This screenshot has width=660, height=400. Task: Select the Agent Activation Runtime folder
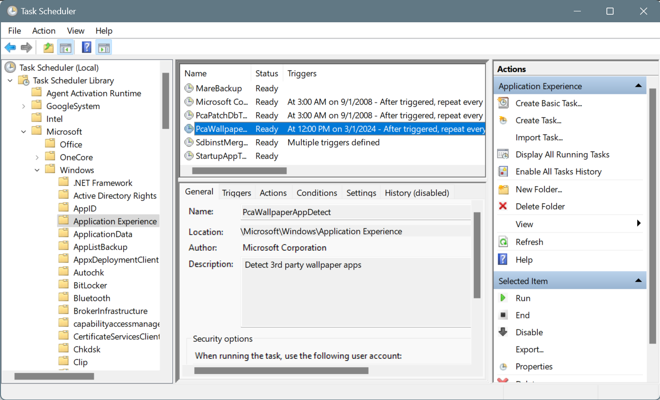pos(93,93)
